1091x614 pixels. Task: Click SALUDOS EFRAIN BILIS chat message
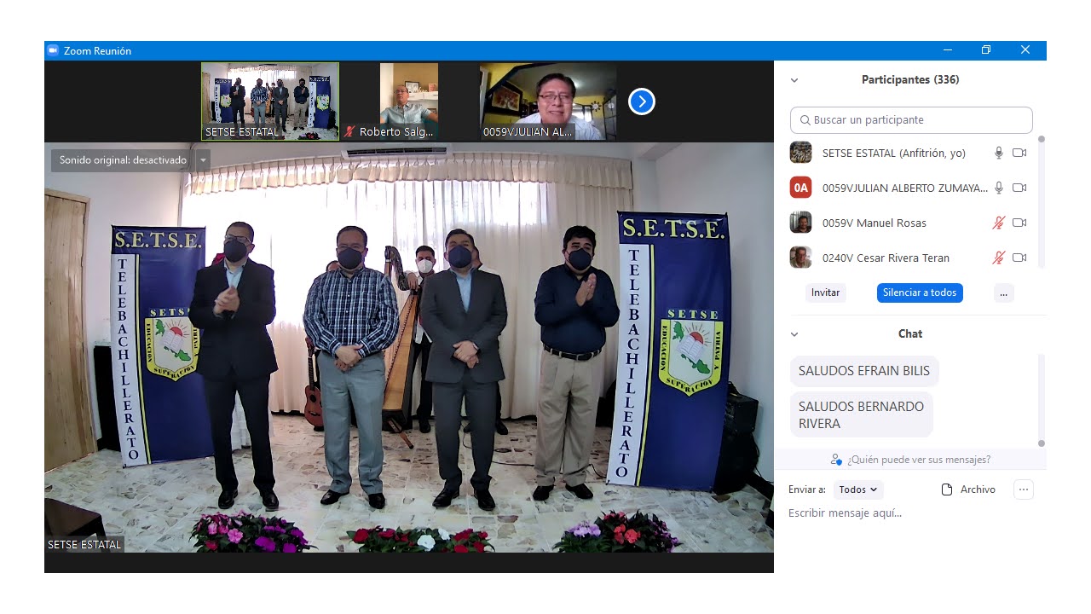864,371
